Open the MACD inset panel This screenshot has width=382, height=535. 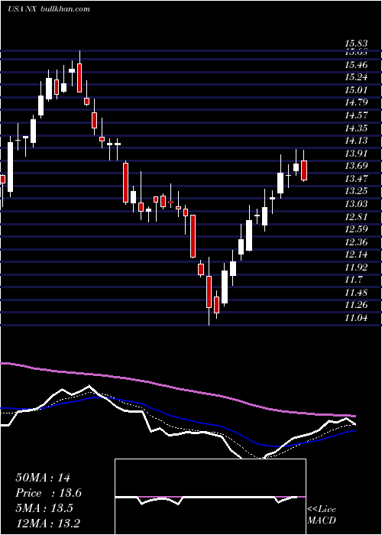(x=210, y=497)
